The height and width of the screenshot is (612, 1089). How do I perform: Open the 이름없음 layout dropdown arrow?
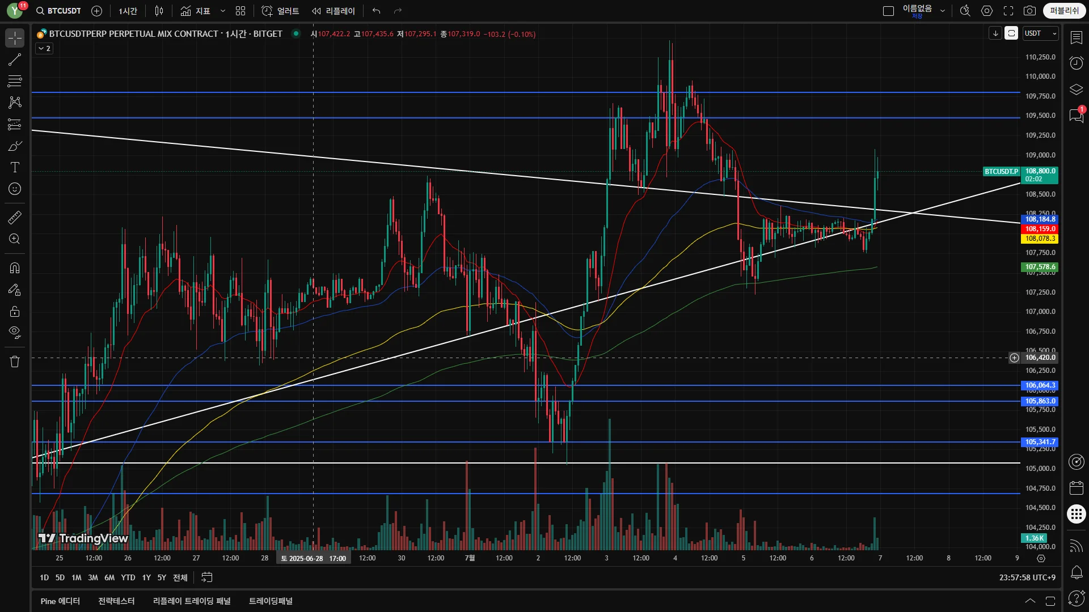[x=943, y=11]
